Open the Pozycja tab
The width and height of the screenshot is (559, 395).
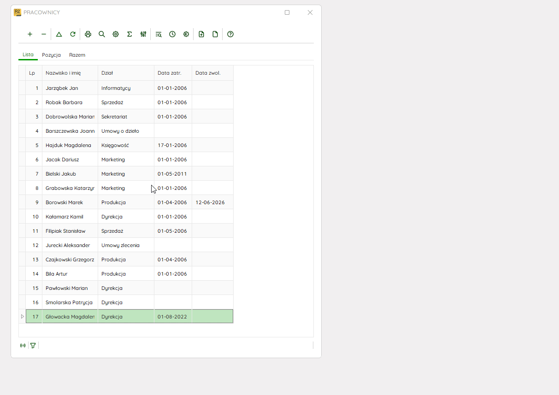coord(51,55)
